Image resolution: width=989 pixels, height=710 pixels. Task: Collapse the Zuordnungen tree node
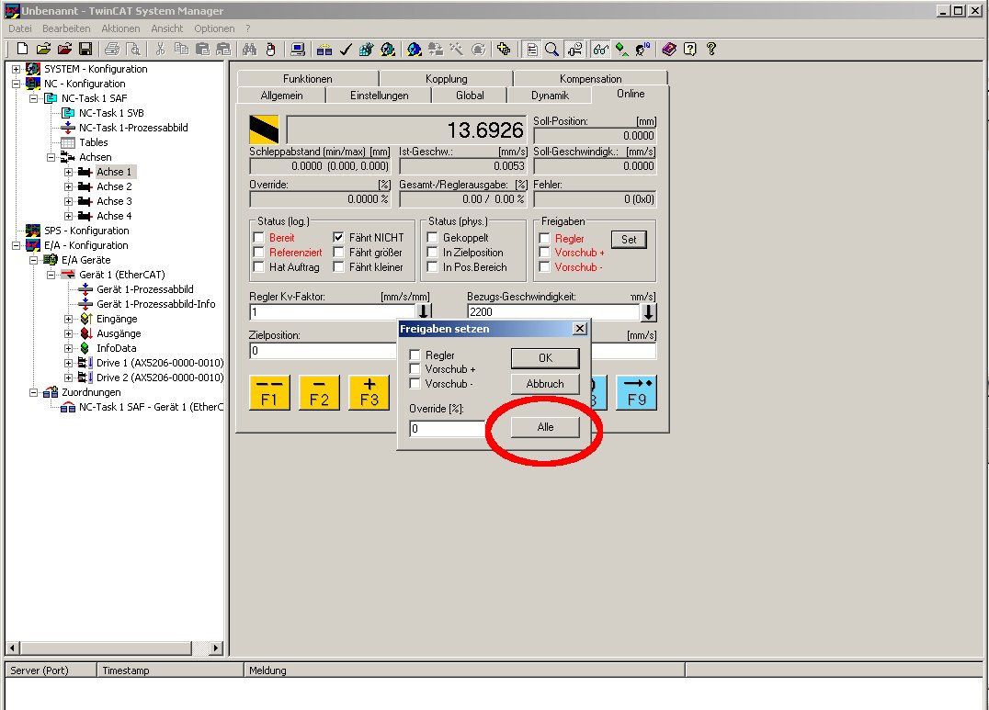click(33, 392)
